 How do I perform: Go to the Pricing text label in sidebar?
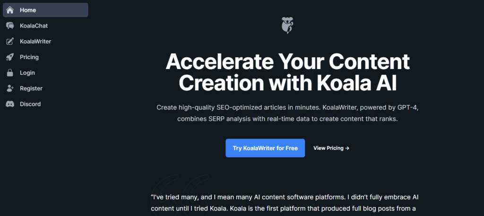pos(29,57)
